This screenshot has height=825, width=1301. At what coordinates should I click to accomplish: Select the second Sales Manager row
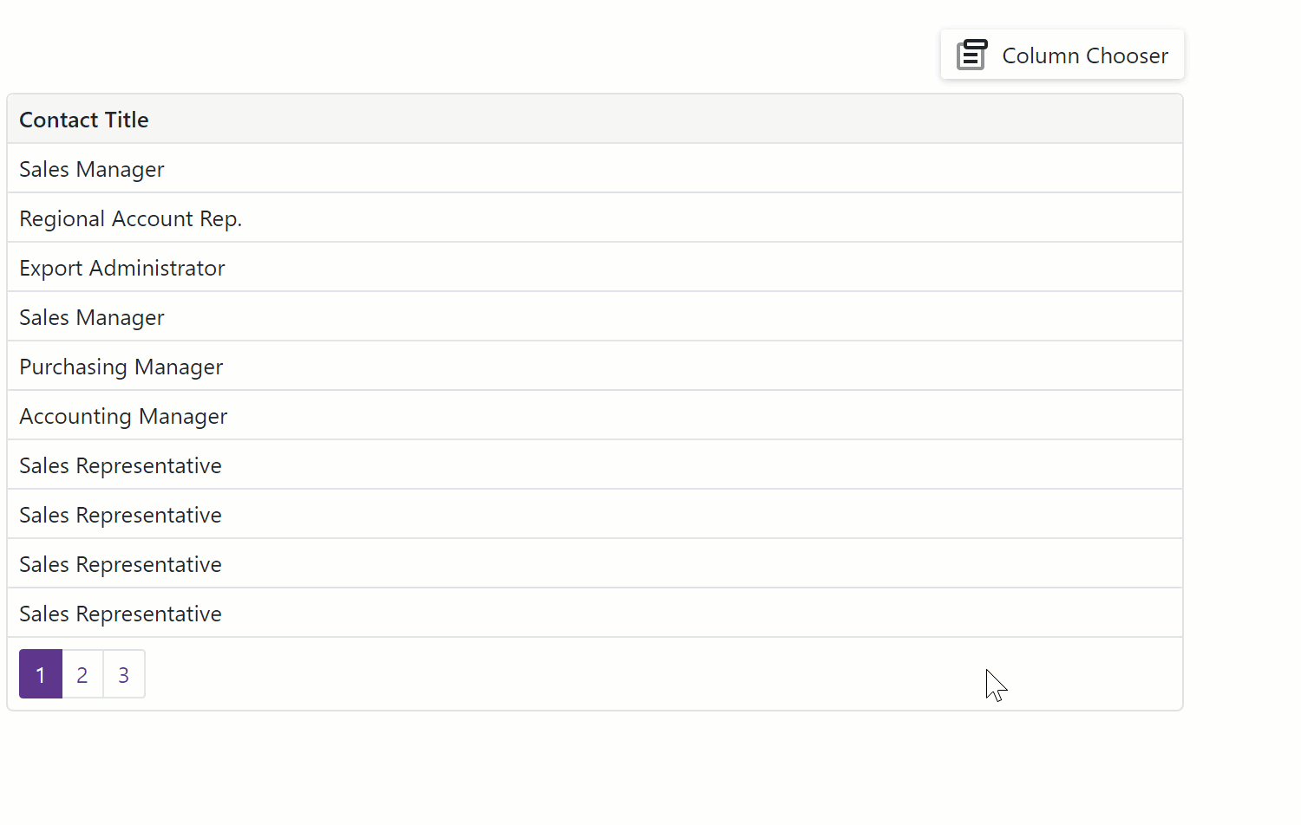(594, 317)
